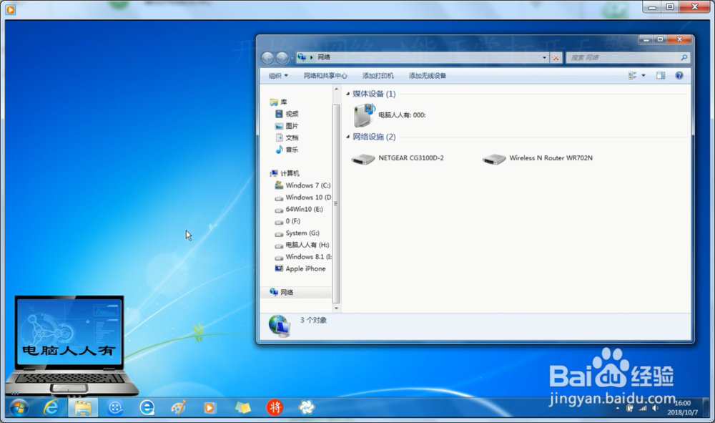Click the orange player icon in outer title bar
The image size is (715, 423).
pyautogui.click(x=11, y=9)
